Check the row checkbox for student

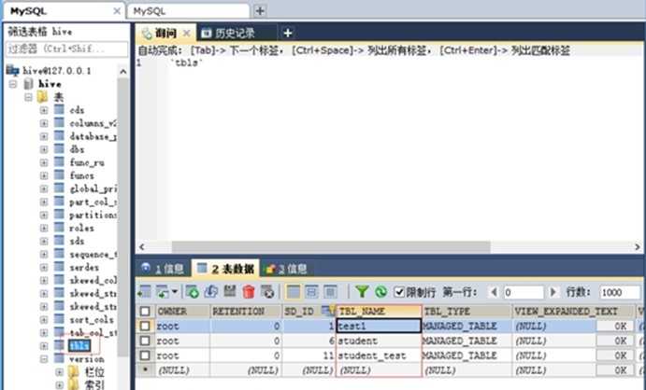[145, 341]
